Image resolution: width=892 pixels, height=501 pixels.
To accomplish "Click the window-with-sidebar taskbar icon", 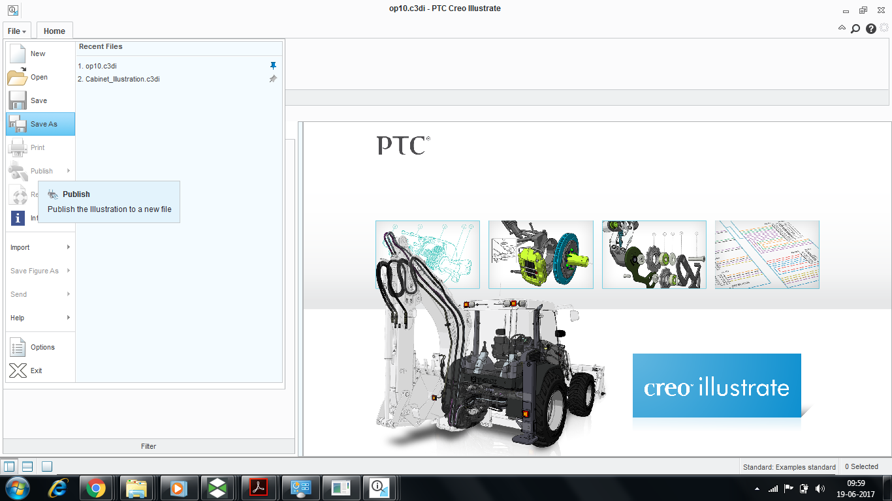I will [340, 488].
